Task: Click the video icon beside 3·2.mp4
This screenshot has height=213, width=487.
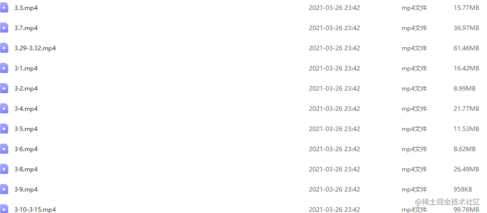Action: [x=4, y=88]
